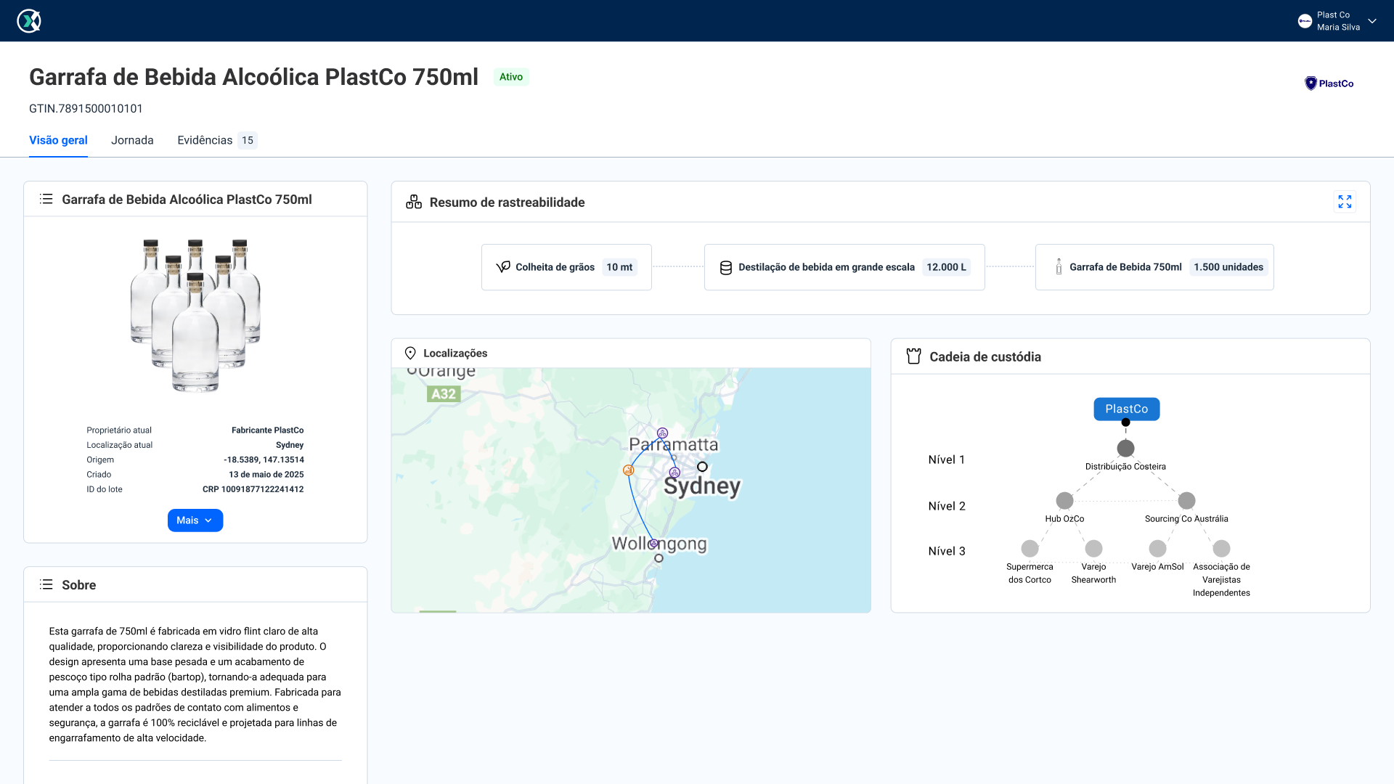Select the Hub OzCo node
Image resolution: width=1394 pixels, height=784 pixels.
pyautogui.click(x=1064, y=501)
